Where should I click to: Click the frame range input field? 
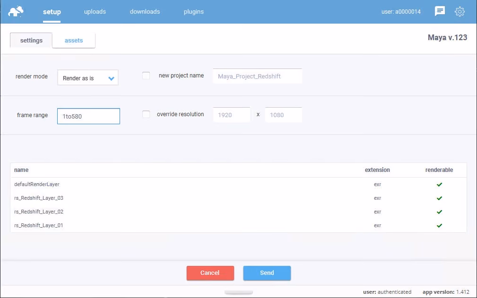88,116
